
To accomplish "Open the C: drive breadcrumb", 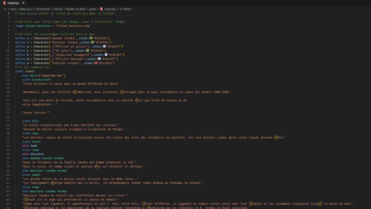I will tap(5, 9).
